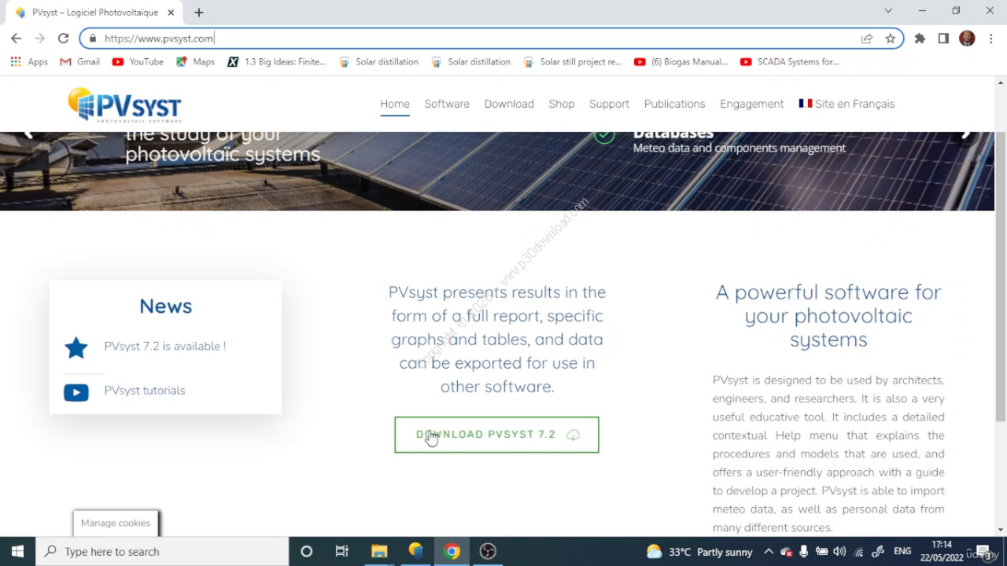Click the taskbar search box
1007x566 pixels.
[162, 551]
